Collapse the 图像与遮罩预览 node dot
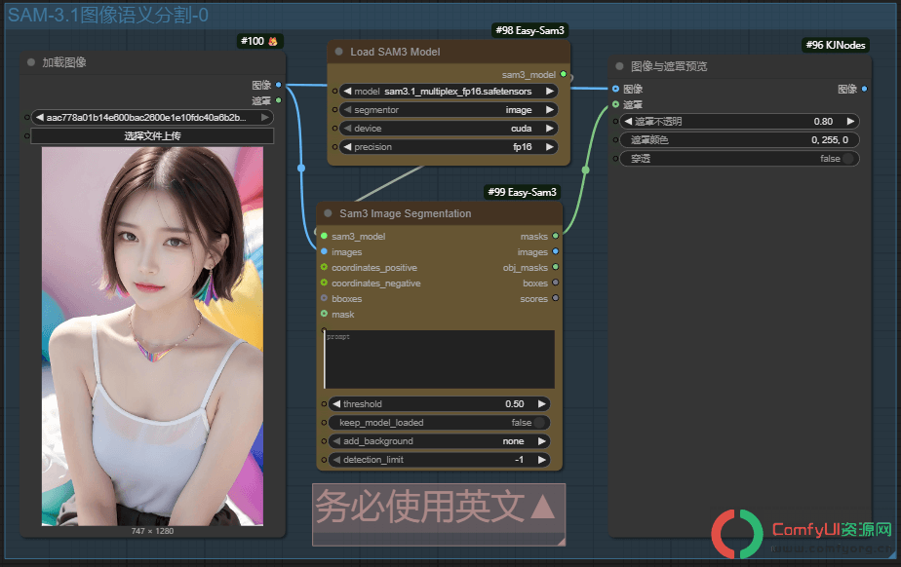This screenshot has height=567, width=901. pos(619,66)
